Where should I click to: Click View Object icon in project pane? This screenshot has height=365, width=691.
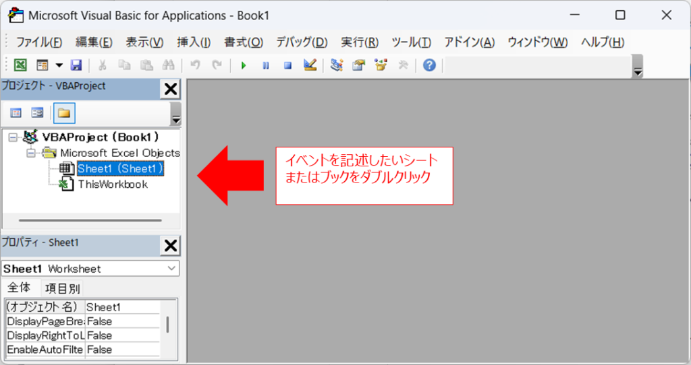38,113
